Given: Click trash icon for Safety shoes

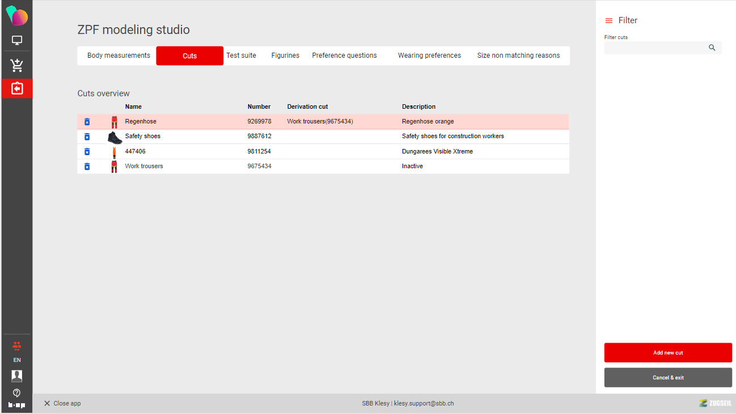Looking at the screenshot, I should point(87,136).
